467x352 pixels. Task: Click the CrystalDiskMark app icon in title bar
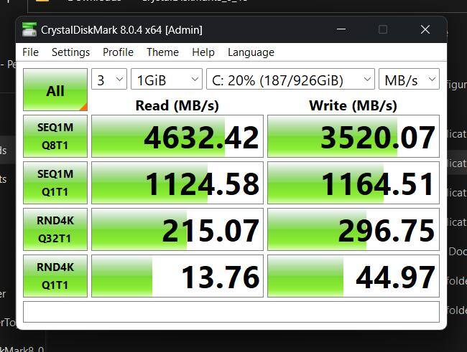point(29,30)
